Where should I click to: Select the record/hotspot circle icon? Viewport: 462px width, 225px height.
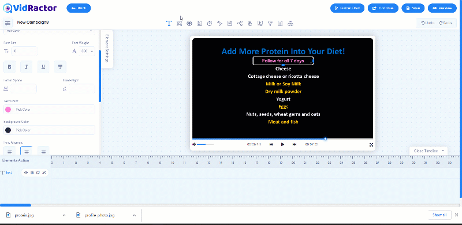coord(189,24)
